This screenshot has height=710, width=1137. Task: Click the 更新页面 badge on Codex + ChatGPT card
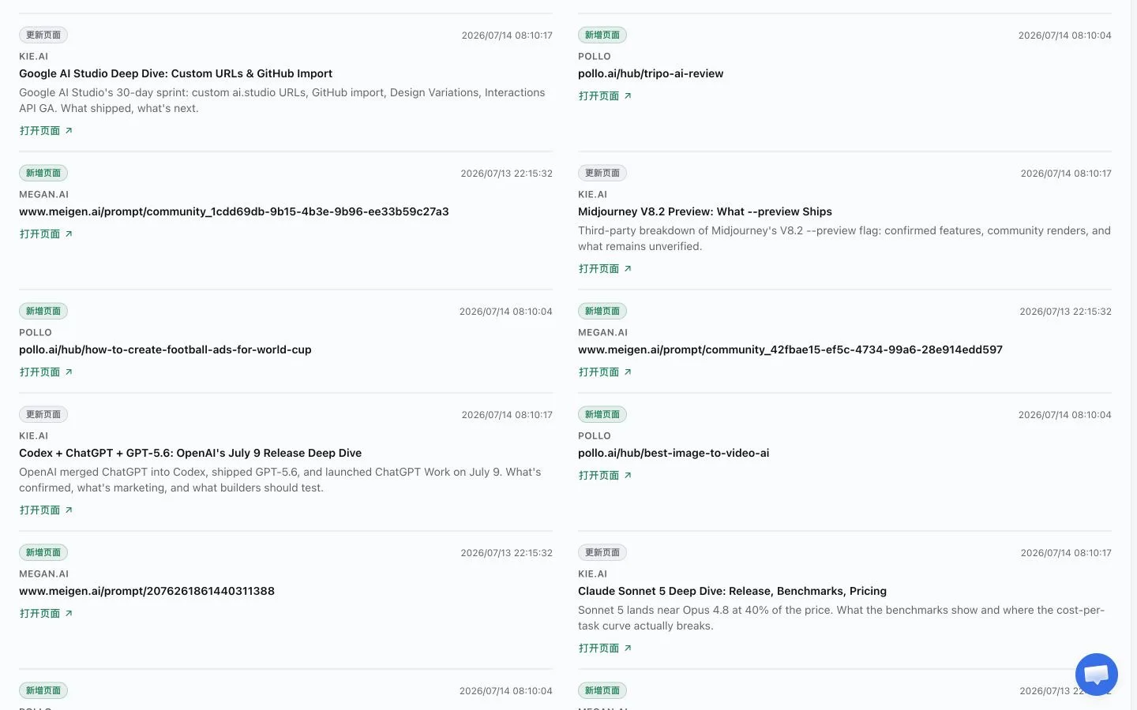(x=43, y=415)
